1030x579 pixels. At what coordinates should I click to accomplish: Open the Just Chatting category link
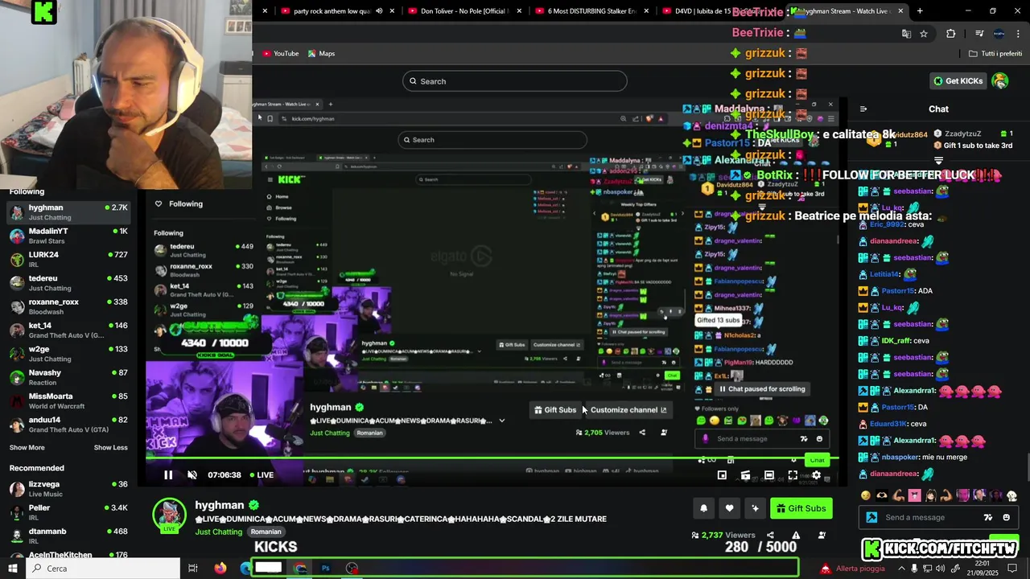pos(218,532)
